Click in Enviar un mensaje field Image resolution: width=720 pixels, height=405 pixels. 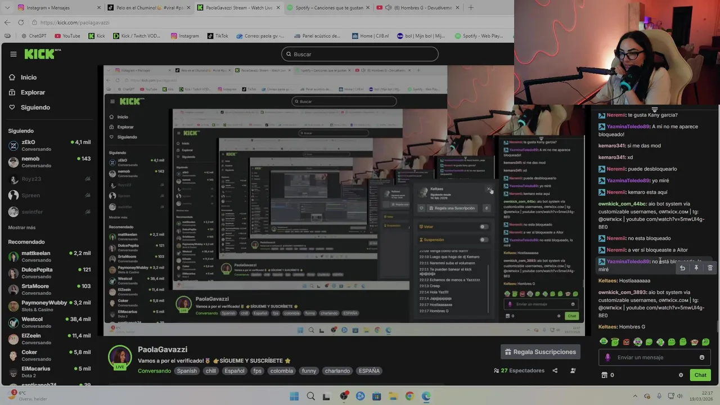(655, 357)
